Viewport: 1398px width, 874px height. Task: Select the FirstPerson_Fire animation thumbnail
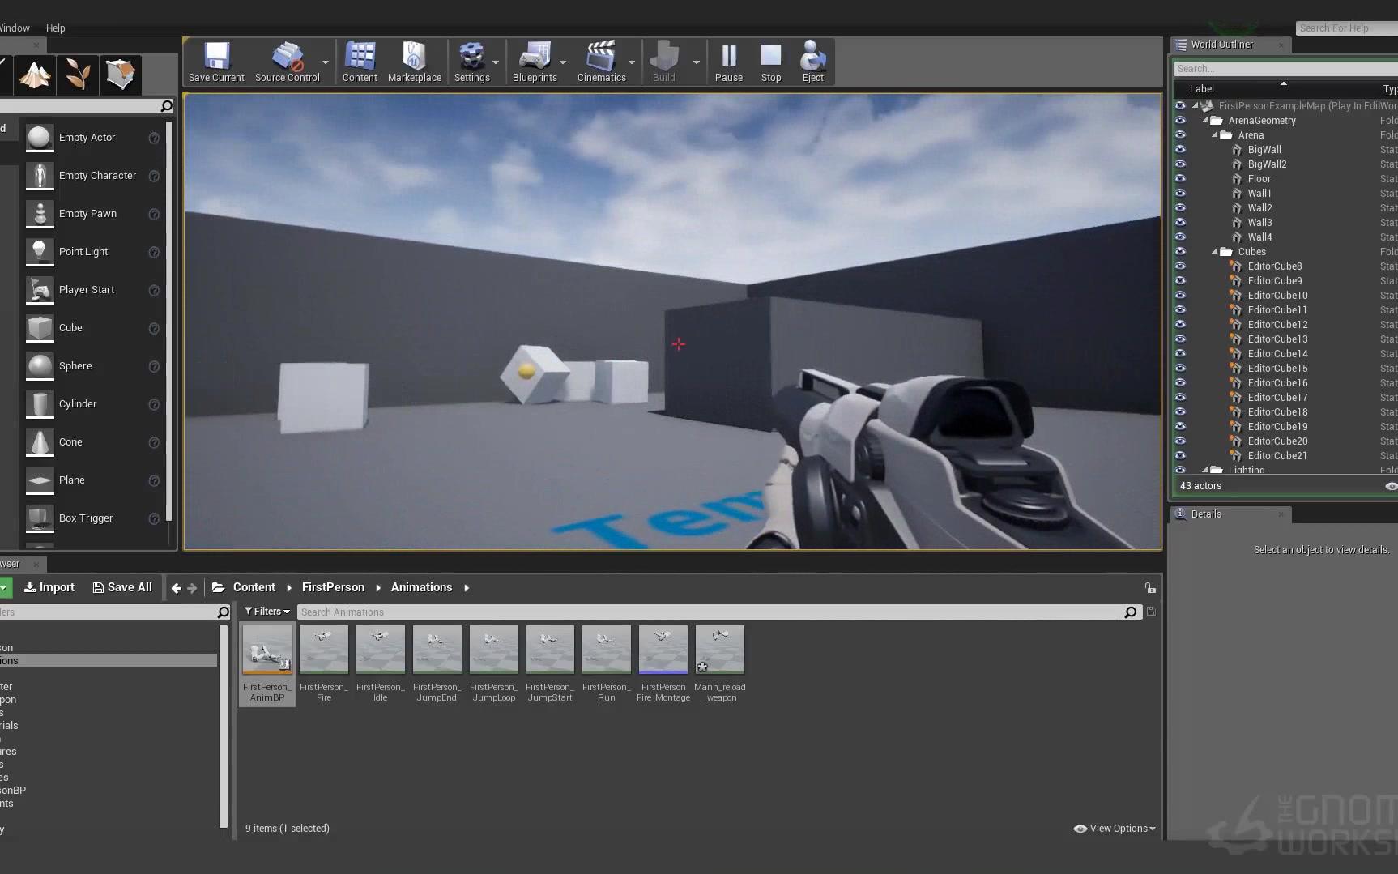click(323, 649)
